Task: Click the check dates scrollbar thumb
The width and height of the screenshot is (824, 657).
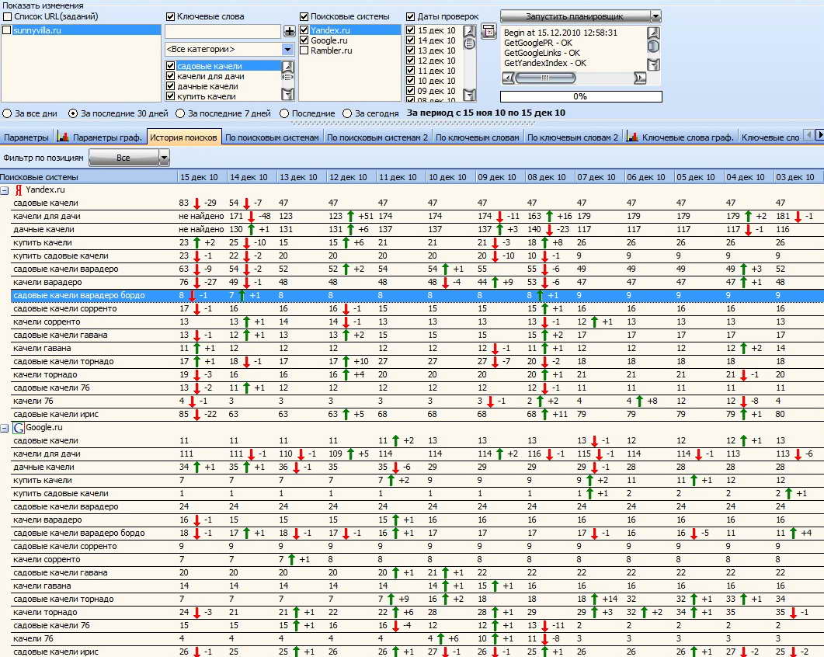Action: point(469,43)
